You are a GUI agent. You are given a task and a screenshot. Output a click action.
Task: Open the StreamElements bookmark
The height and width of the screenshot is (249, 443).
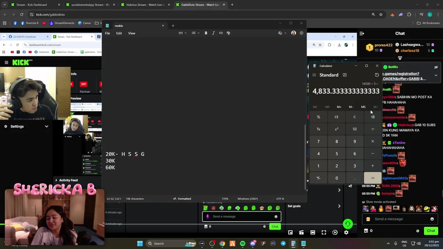tap(62, 23)
